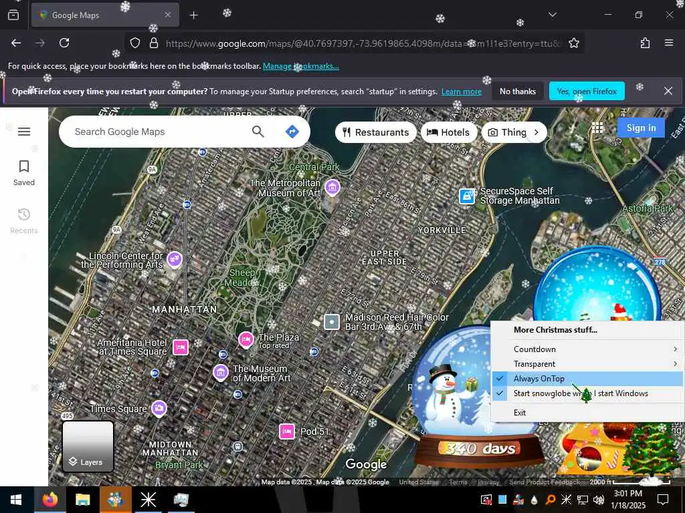The height and width of the screenshot is (513, 685).
Task: Open File Explorer from the taskbar
Action: pos(82,500)
